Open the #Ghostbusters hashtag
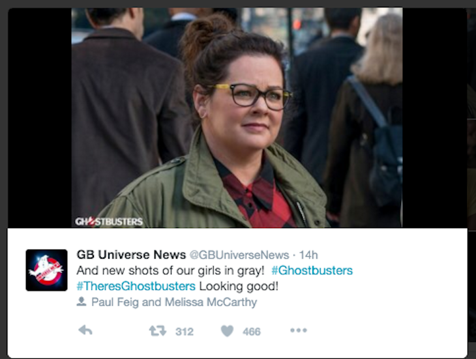Screen dimensions: 476x359 click(312, 270)
